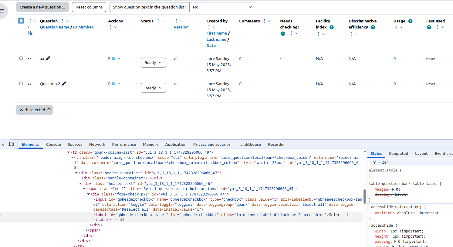The image size is (453, 247).
Task: Open comments count link for aa
Action: pyautogui.click(x=240, y=58)
